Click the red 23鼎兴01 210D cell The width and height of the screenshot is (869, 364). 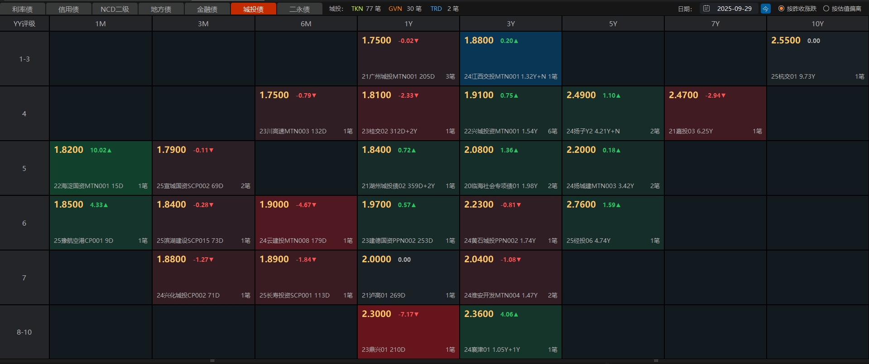(408, 332)
